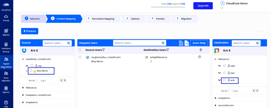Open Help question mark icon
Viewport: 271px width, 108px height.
[x=6, y=102]
